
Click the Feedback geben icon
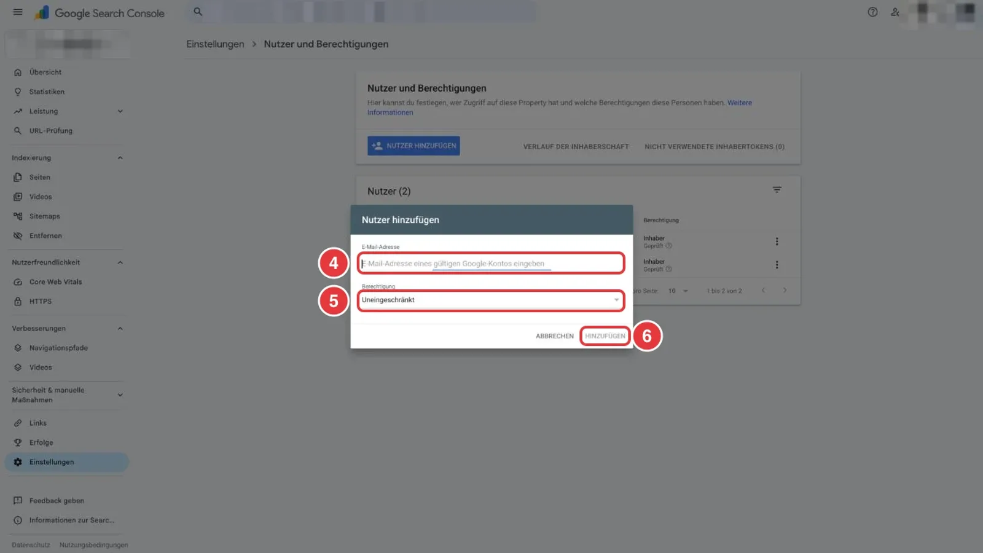18,501
